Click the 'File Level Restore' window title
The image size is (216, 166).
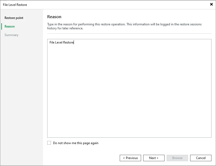[x=15, y=5]
